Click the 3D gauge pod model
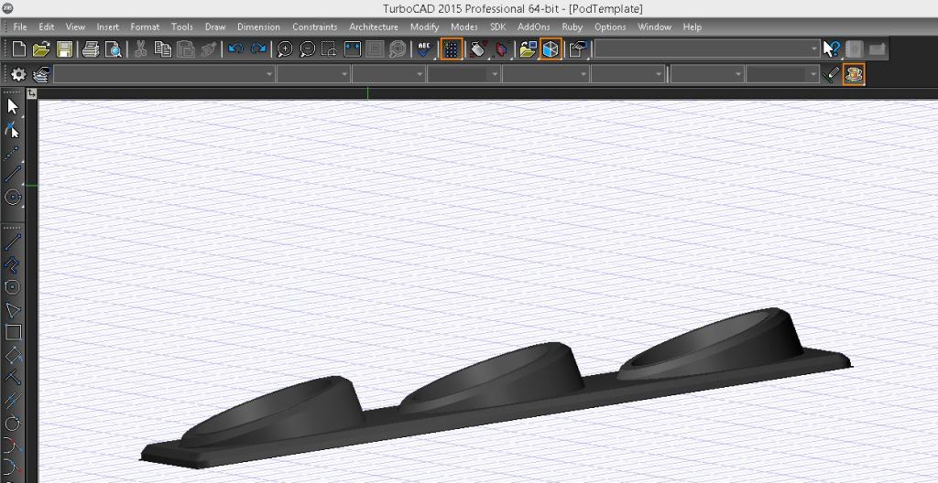 tap(496, 389)
